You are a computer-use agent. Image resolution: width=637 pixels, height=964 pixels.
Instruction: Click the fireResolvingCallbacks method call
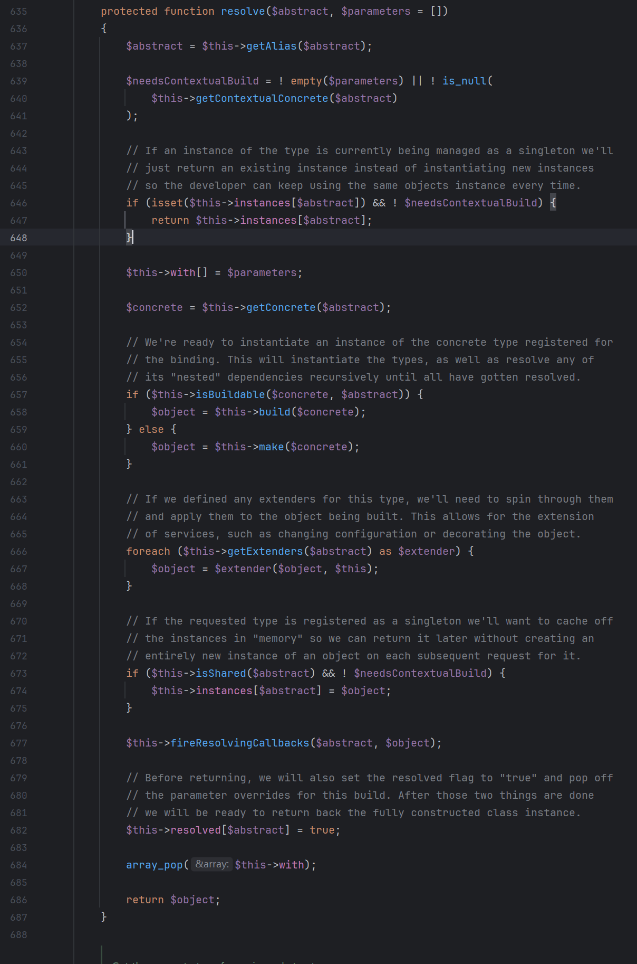[240, 743]
